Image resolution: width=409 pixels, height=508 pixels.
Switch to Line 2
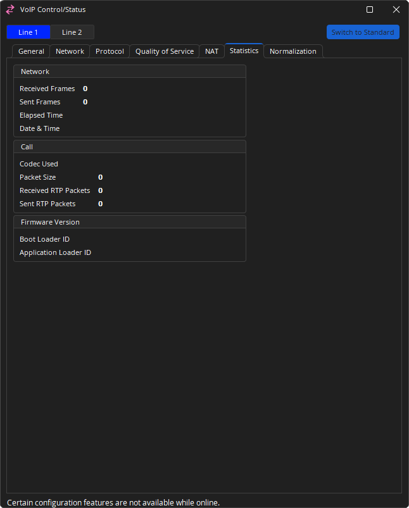[72, 32]
